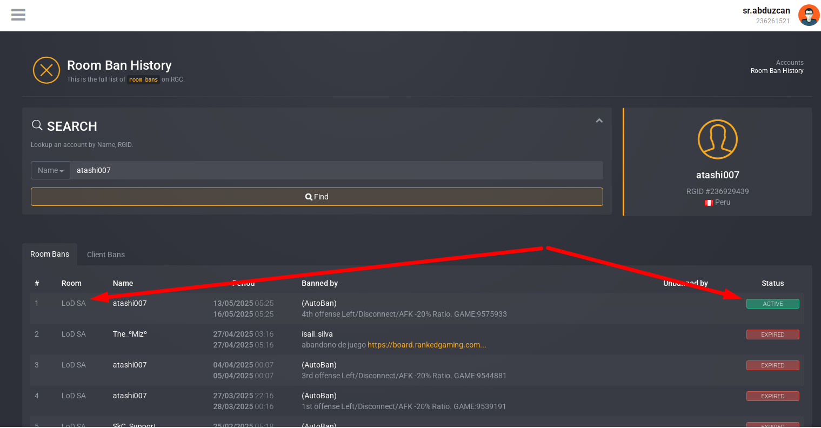The width and height of the screenshot is (821, 428).
Task: Click isail_silva banned-by name
Action: [317, 334]
